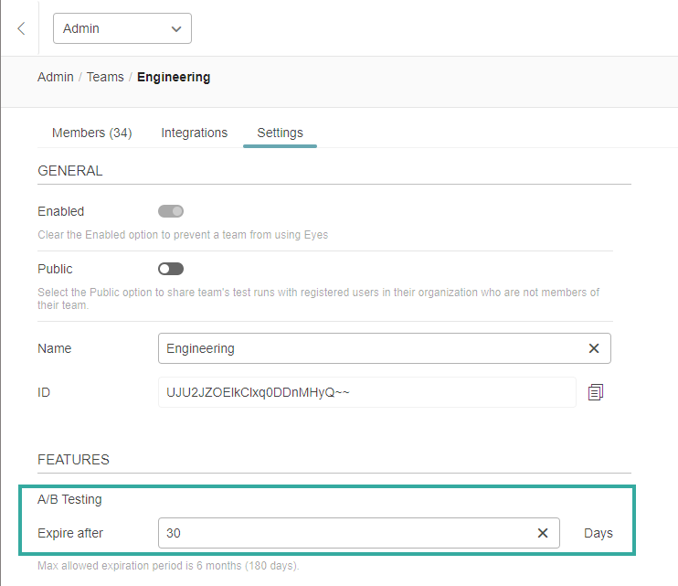Select the team ID value field
Screen dimensions: 678x586
pyautogui.click(x=365, y=392)
